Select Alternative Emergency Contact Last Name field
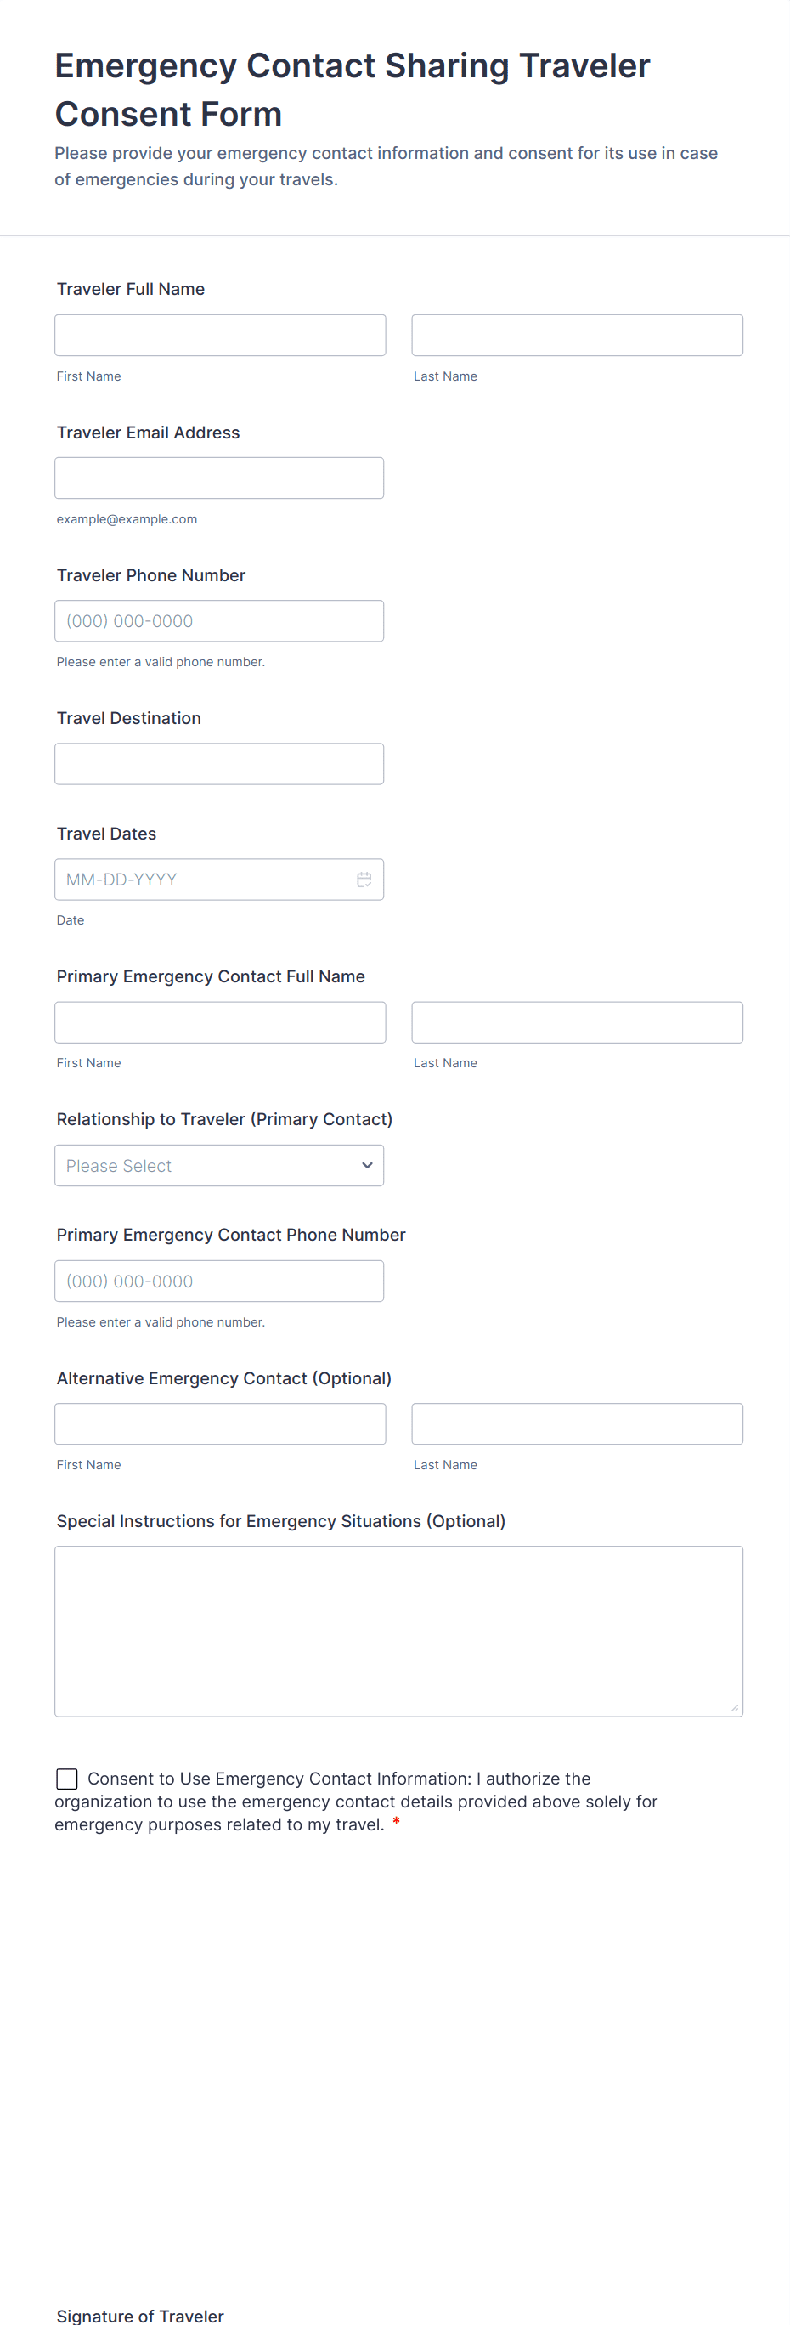This screenshot has width=790, height=2325. click(576, 1423)
